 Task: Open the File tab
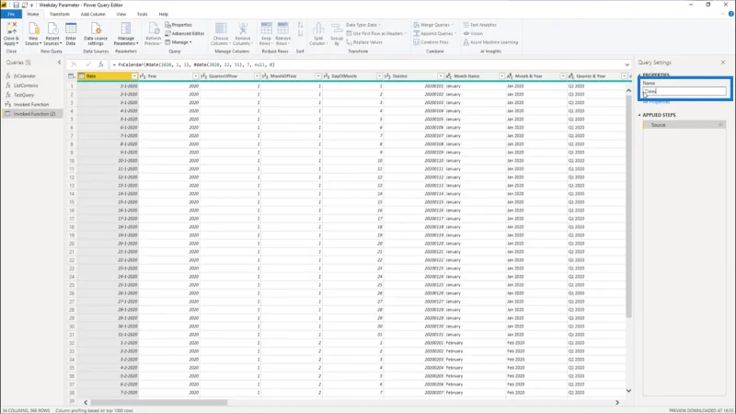click(x=11, y=14)
